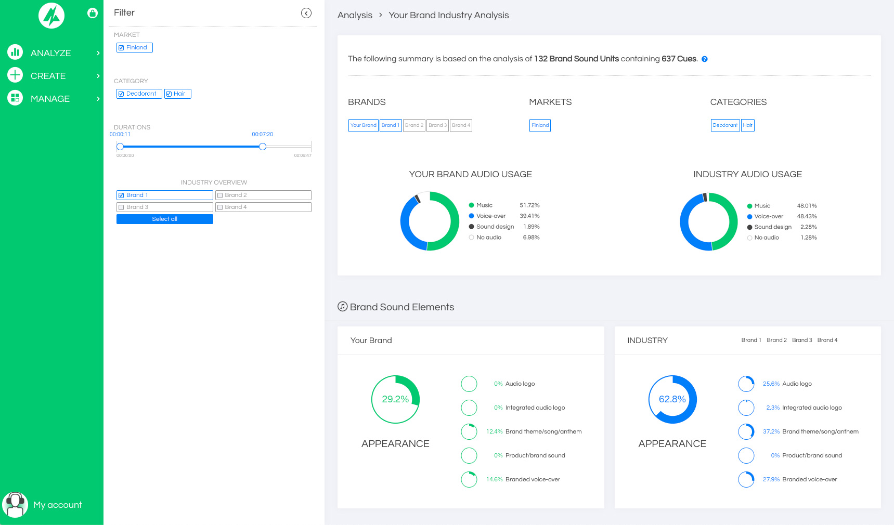
Task: Click the duration slider minimum handle
Action: coord(120,147)
